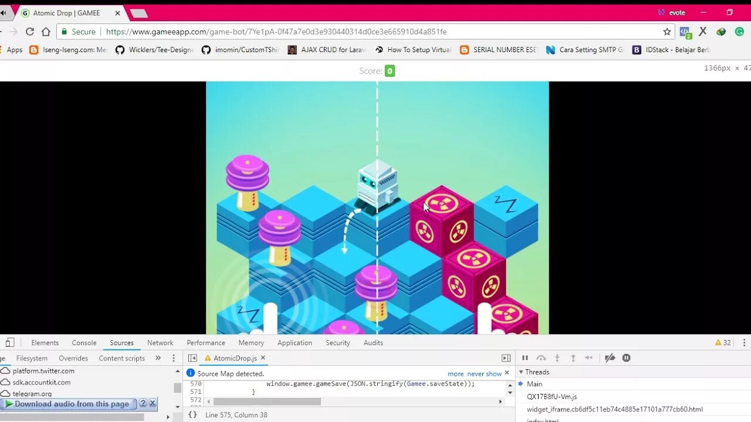This screenshot has width=751, height=422.
Task: Dismiss the Source Map detected notice
Action: coord(507,373)
